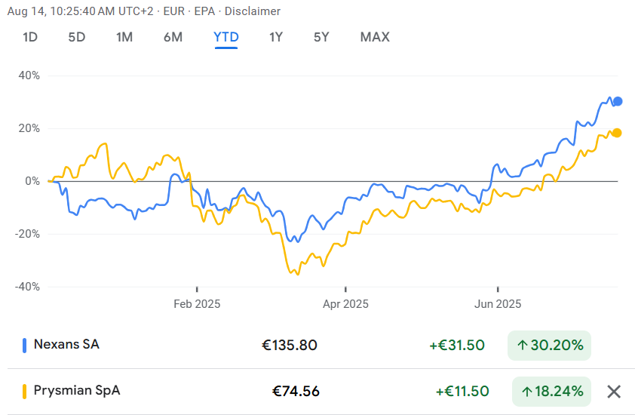Viewport: 635px width, 415px height.
Task: Click the Nexans 30.20% gain badge
Action: (549, 346)
